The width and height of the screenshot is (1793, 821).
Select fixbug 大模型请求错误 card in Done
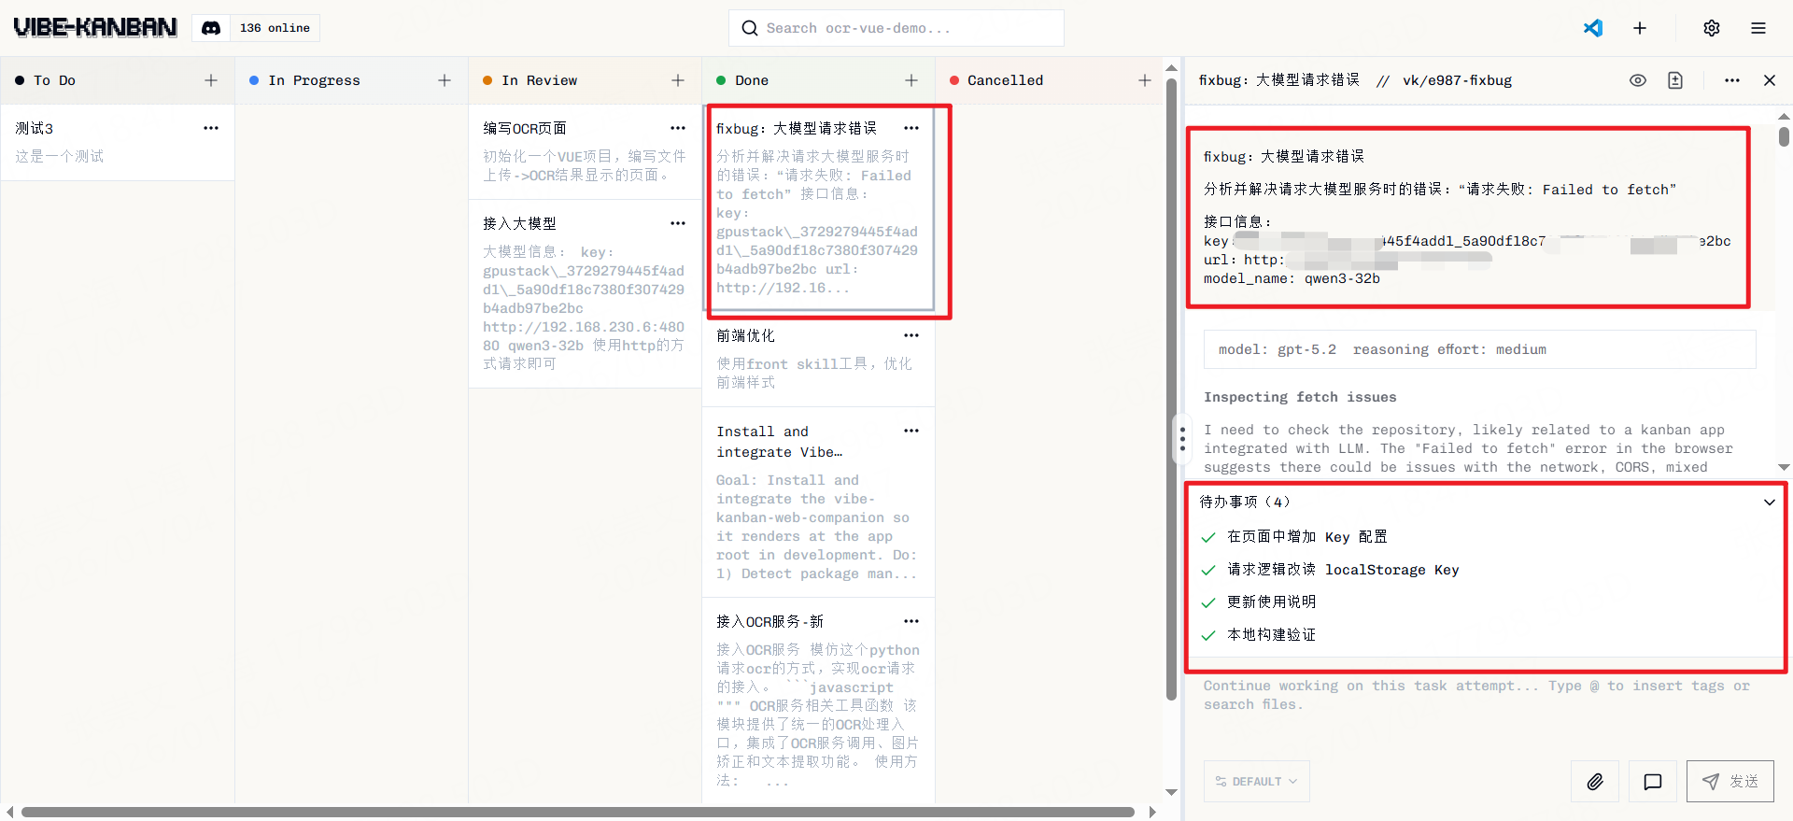(818, 207)
